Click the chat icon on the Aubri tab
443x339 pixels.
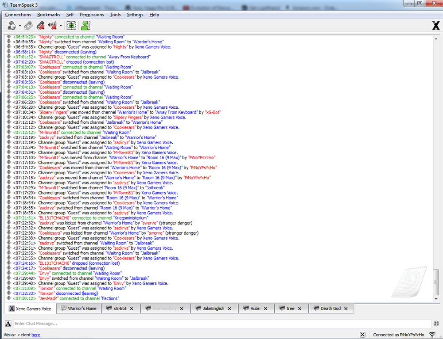coord(246,309)
